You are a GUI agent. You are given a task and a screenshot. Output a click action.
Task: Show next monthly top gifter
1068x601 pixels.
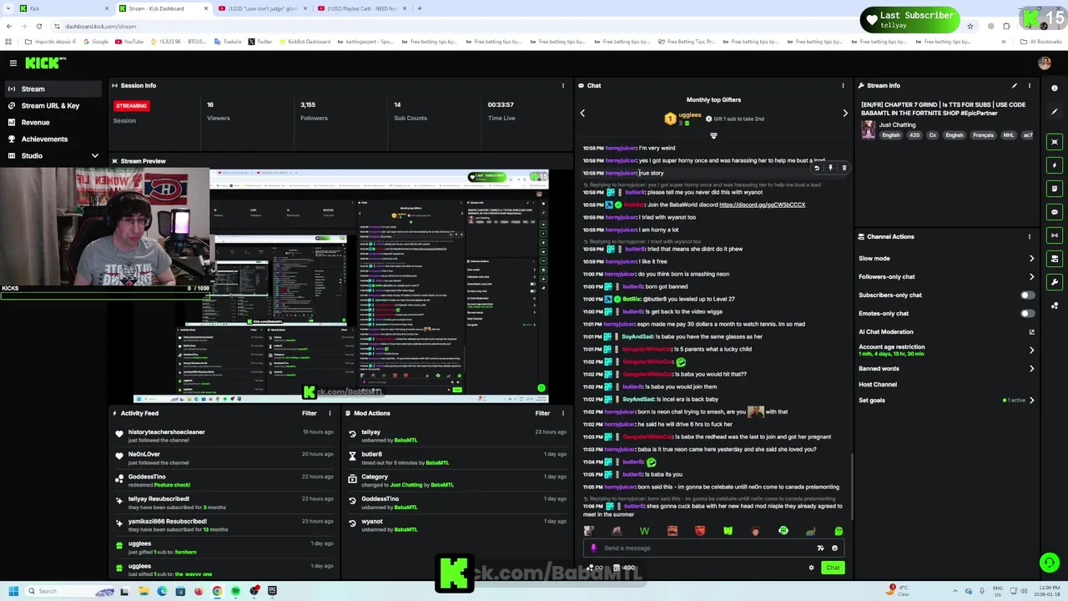point(844,113)
